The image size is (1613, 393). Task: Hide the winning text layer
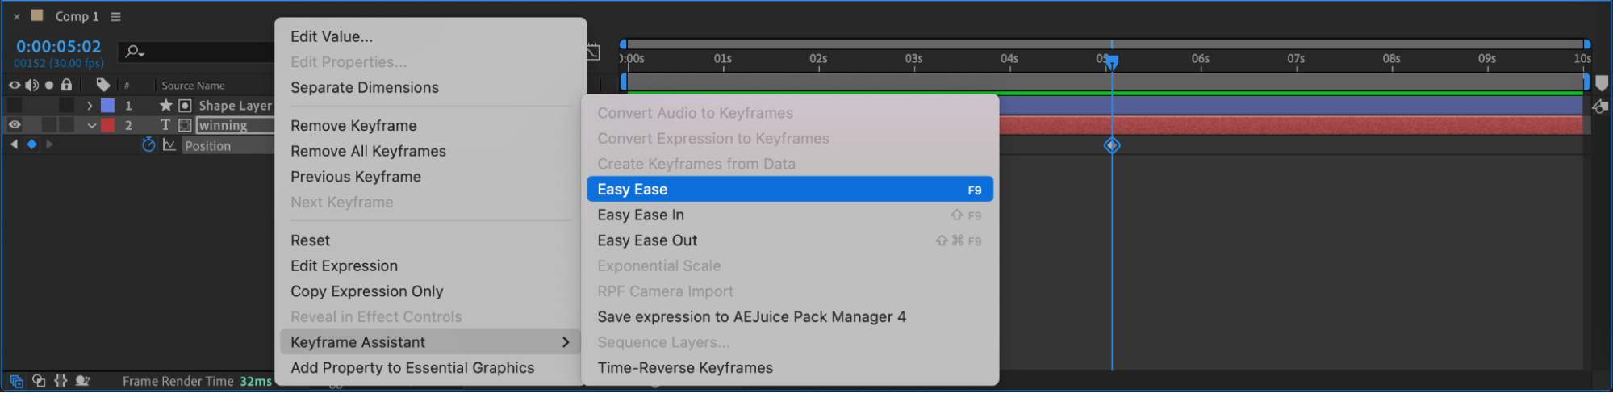pyautogui.click(x=15, y=124)
